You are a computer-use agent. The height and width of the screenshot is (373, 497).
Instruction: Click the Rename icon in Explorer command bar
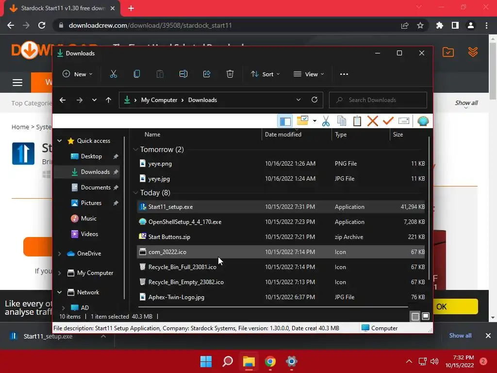coord(183,74)
